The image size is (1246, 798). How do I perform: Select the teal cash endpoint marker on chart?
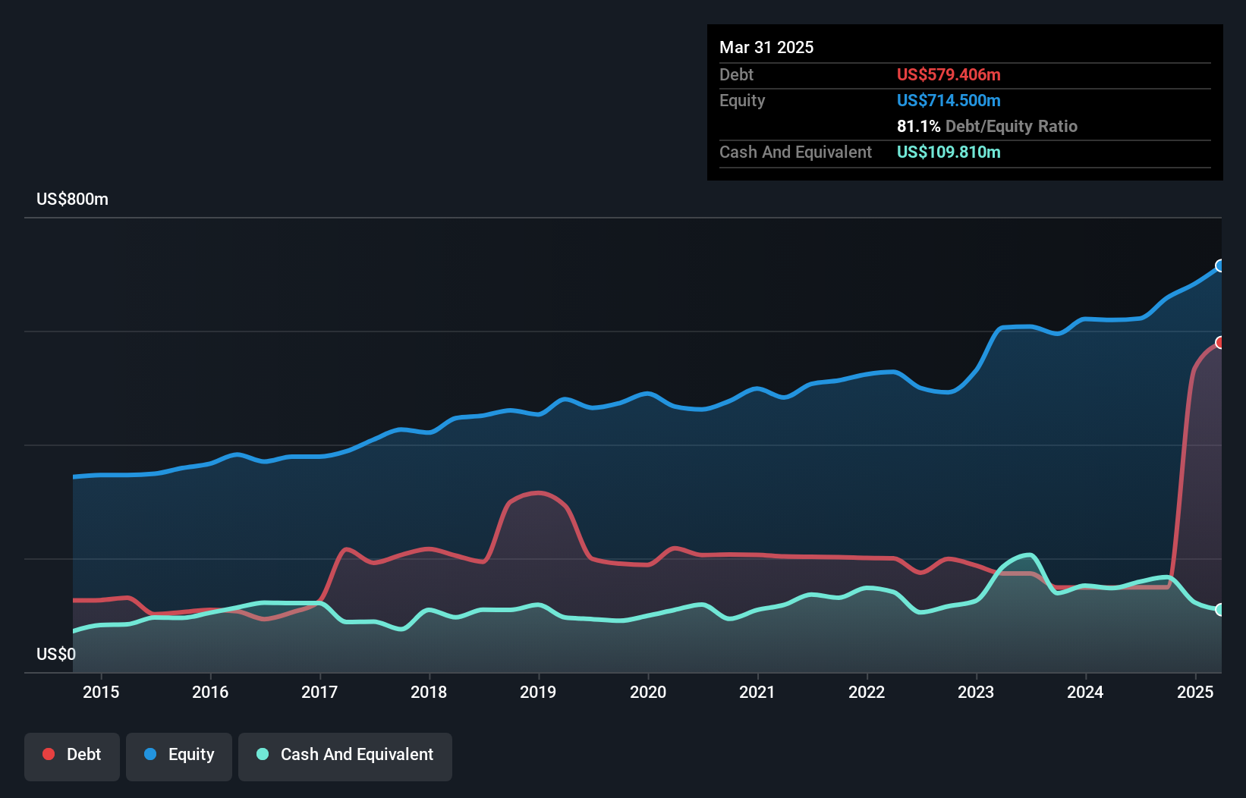click(1219, 609)
